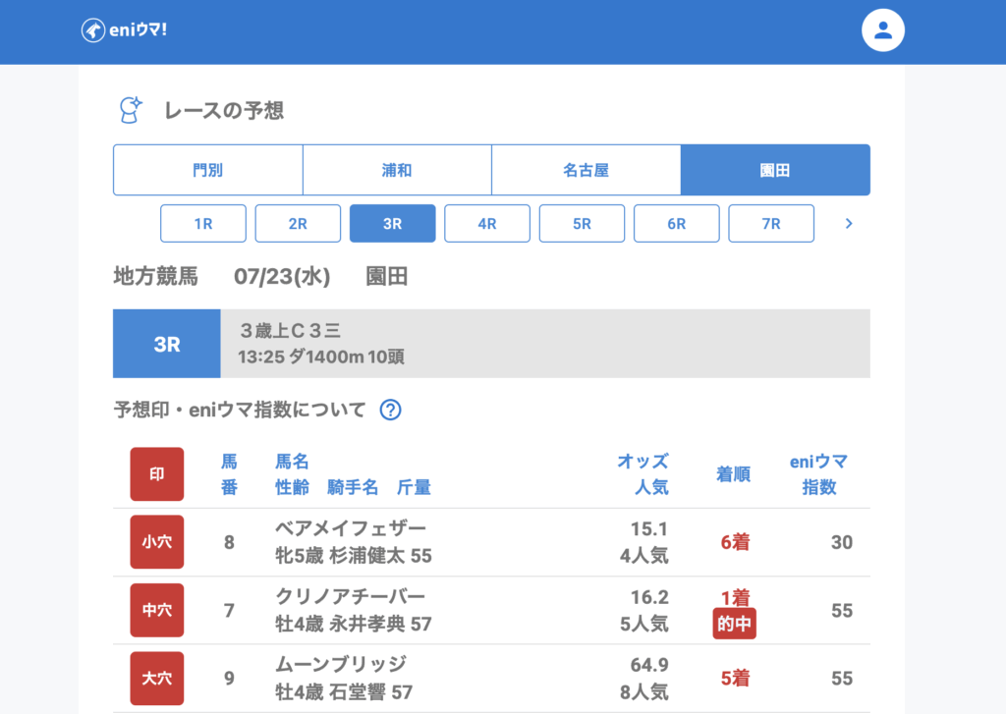Select the 園田 racecourse tab
1006x714 pixels.
tap(775, 170)
